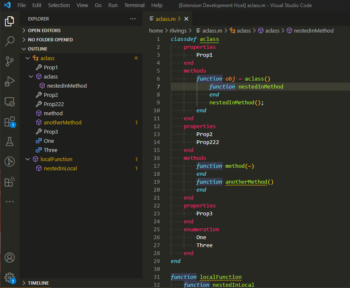The height and width of the screenshot is (288, 350).
Task: Open the Selection menu
Action: click(59, 5)
